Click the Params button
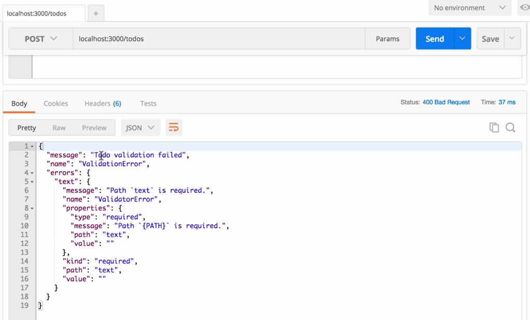The image size is (530, 320). click(387, 39)
